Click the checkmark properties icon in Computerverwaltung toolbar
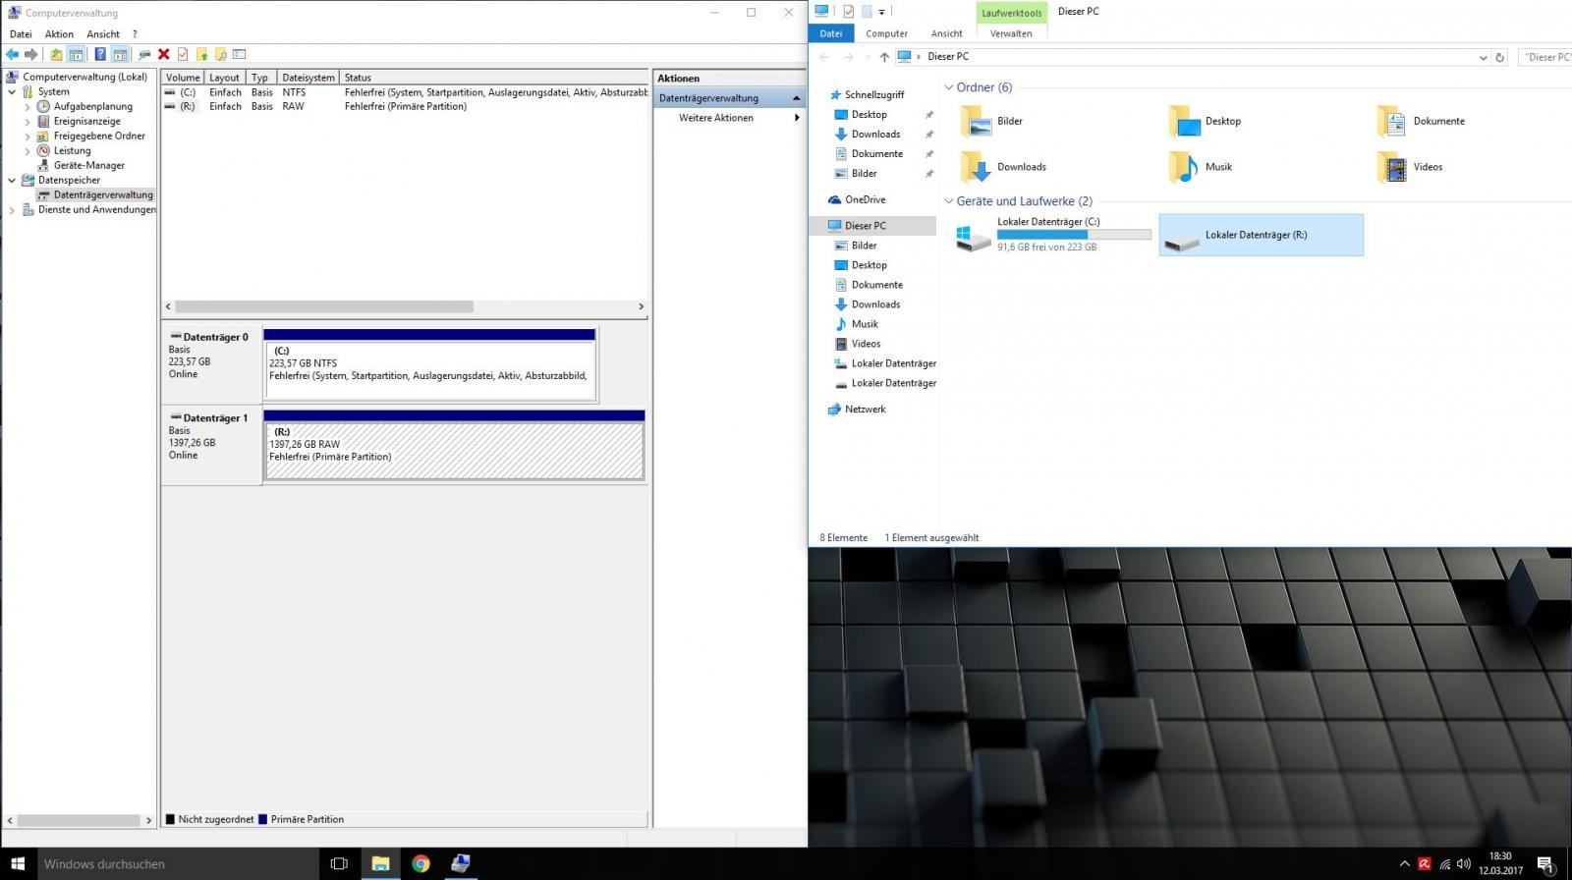This screenshot has width=1572, height=880. 183,54
